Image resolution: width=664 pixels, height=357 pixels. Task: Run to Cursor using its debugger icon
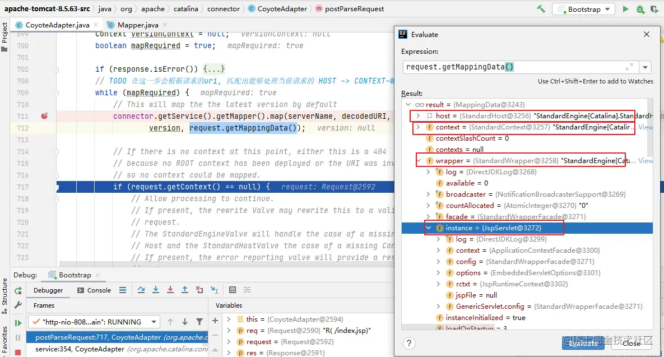tap(213, 290)
